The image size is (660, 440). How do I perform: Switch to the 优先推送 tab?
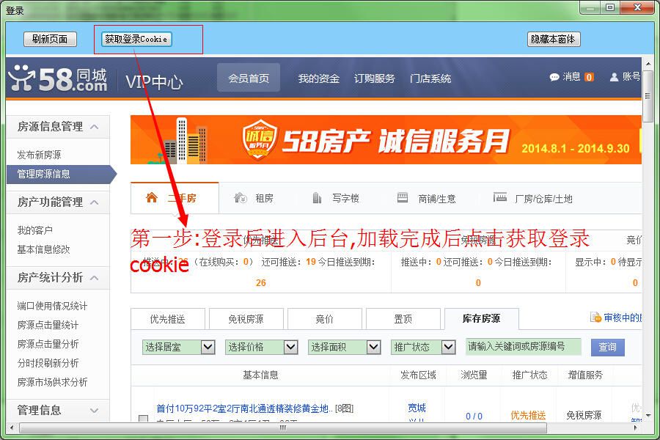click(167, 319)
